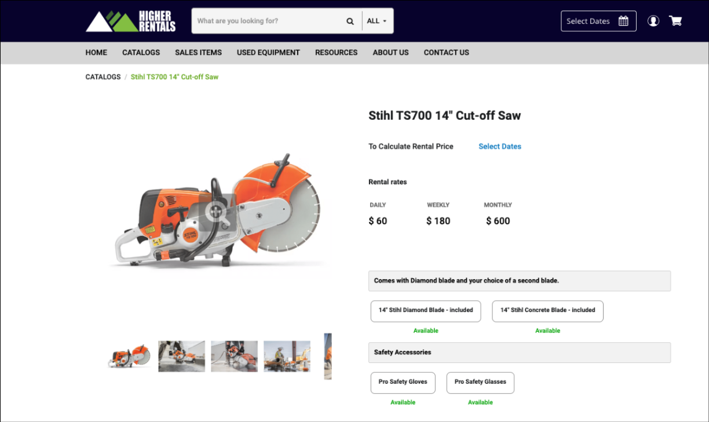Click the CATALOGS breadcrumb link
This screenshot has height=422, width=709.
103,77
